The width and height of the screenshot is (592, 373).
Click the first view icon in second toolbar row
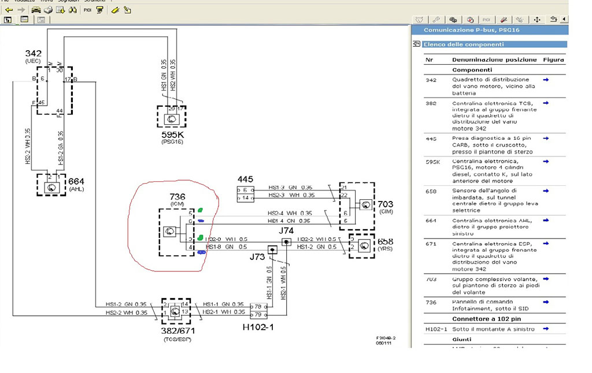click(8, 20)
